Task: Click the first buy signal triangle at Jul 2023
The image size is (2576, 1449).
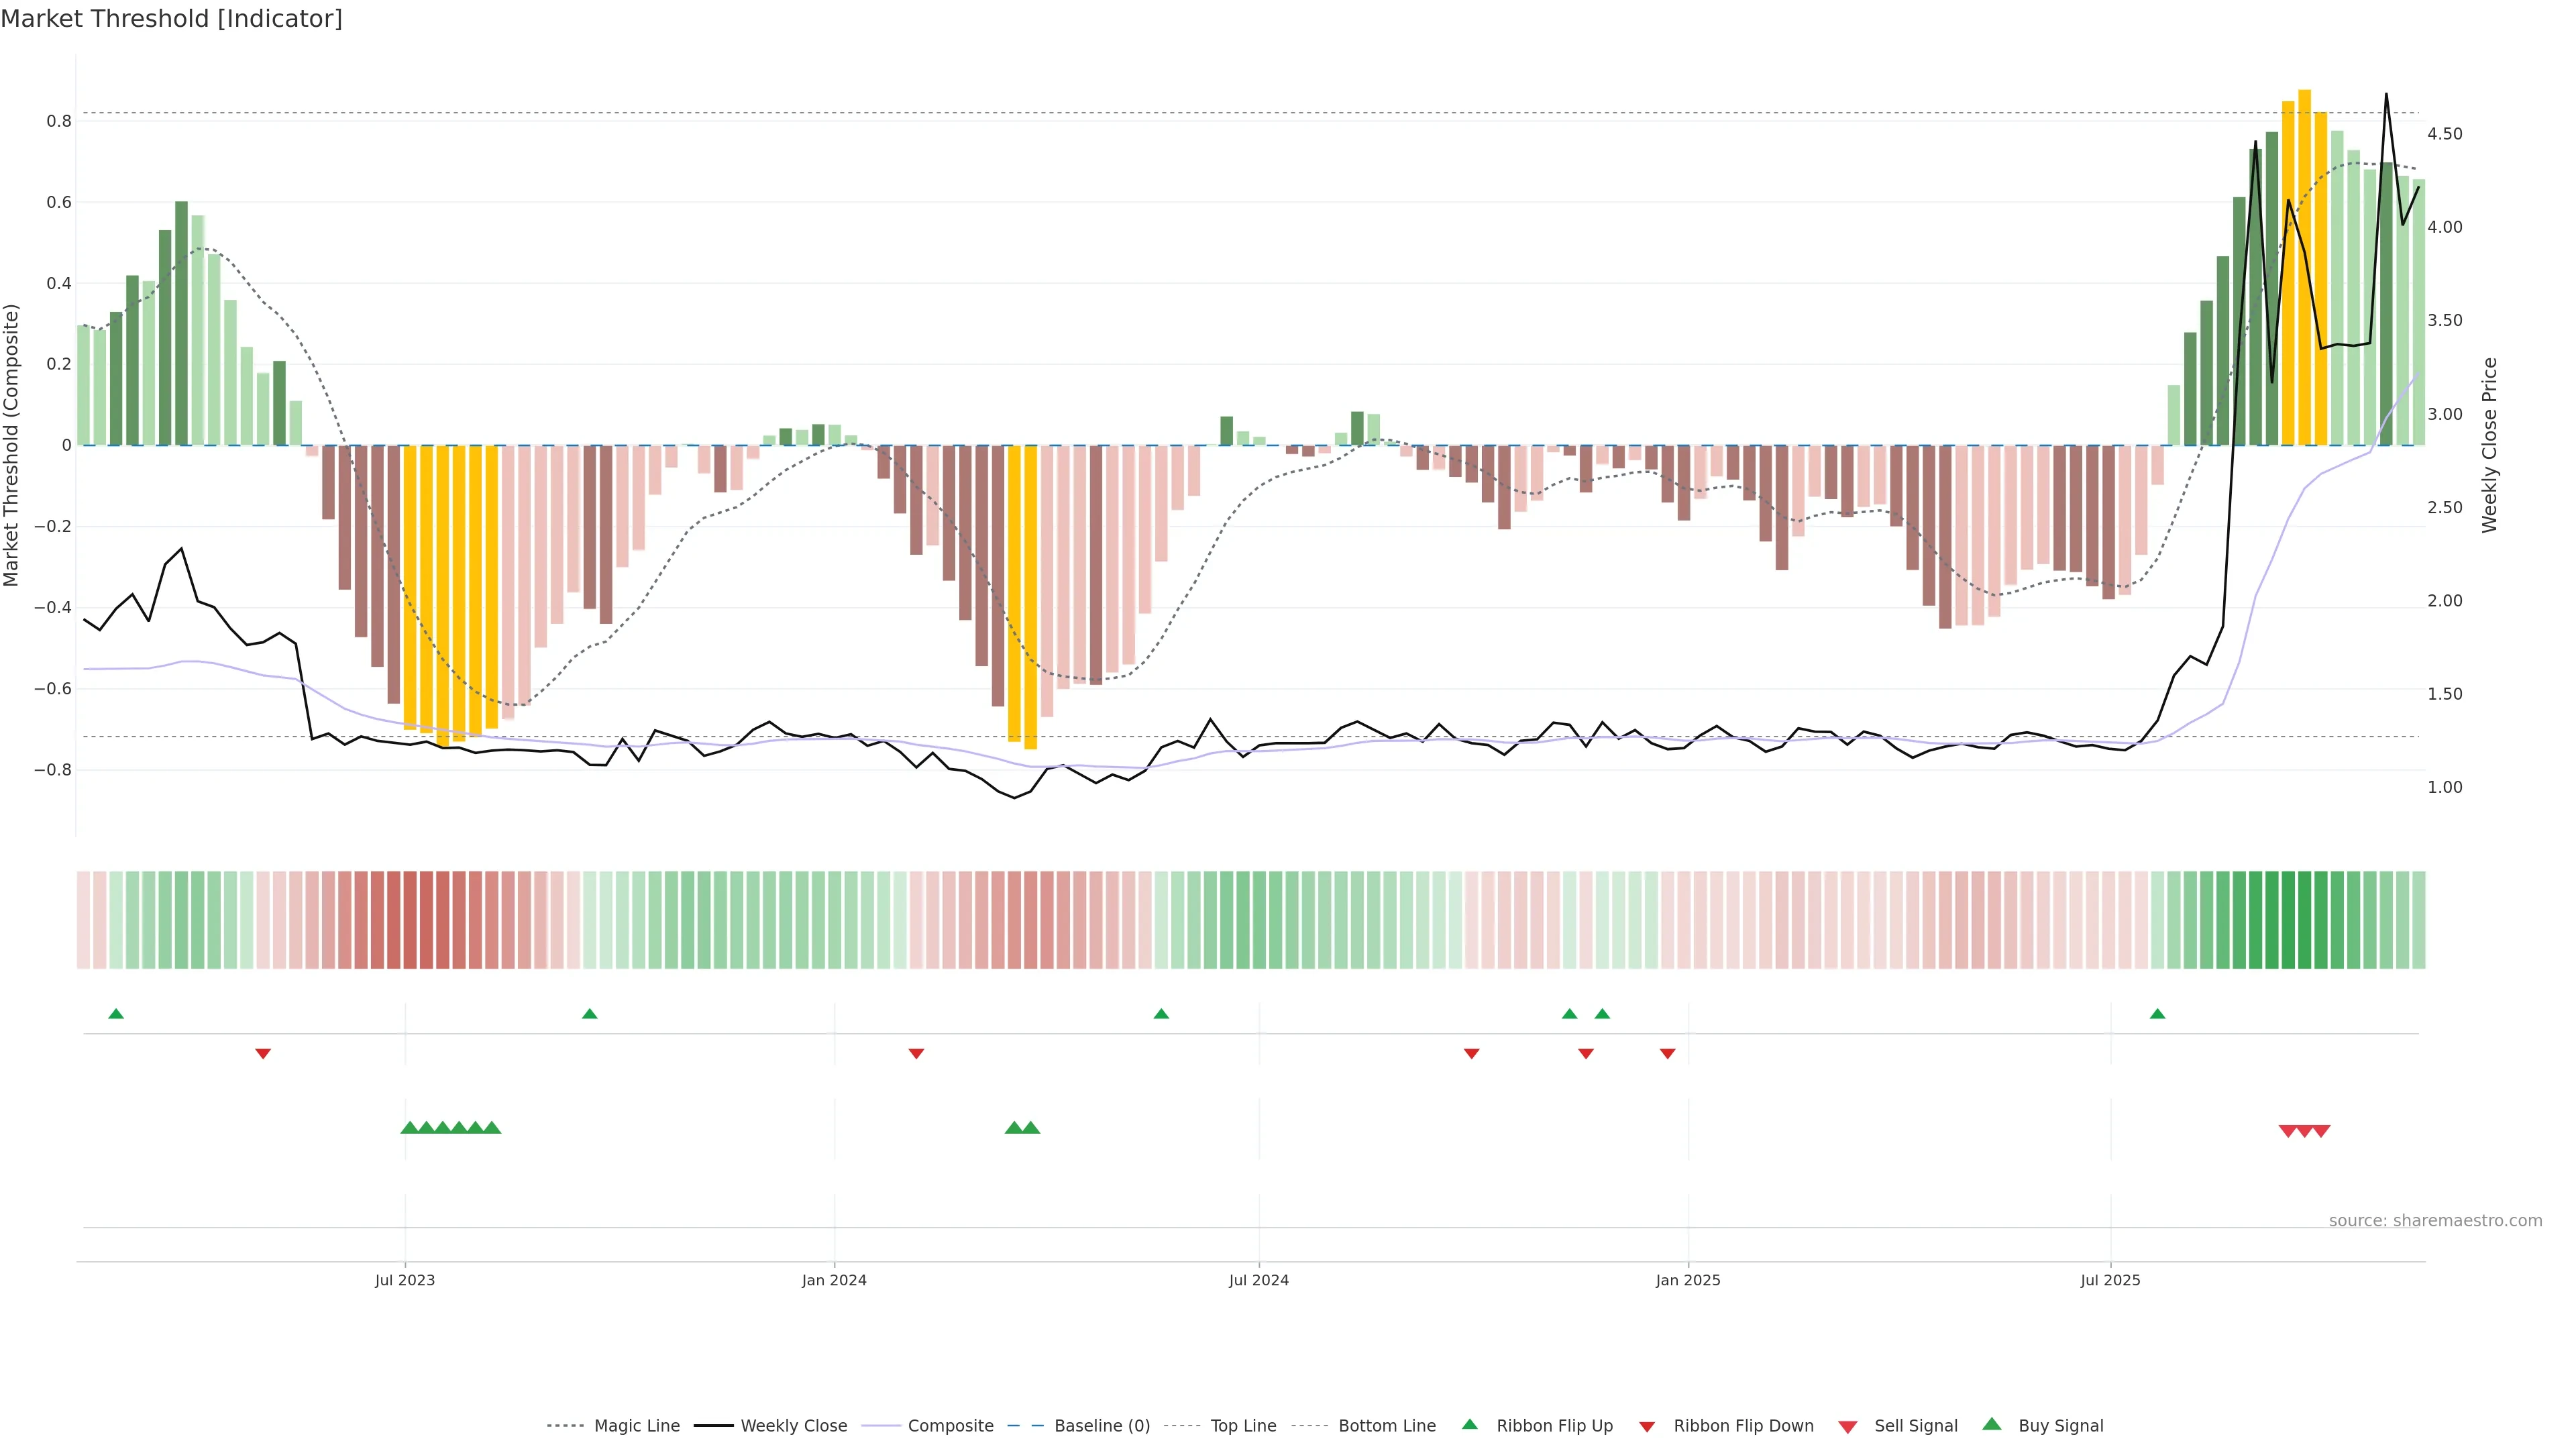Action: click(409, 1128)
